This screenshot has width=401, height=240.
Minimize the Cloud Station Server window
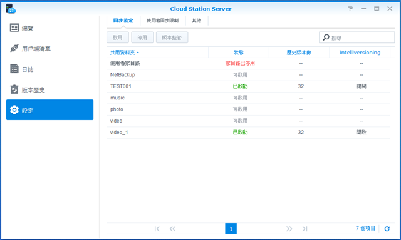click(363, 9)
